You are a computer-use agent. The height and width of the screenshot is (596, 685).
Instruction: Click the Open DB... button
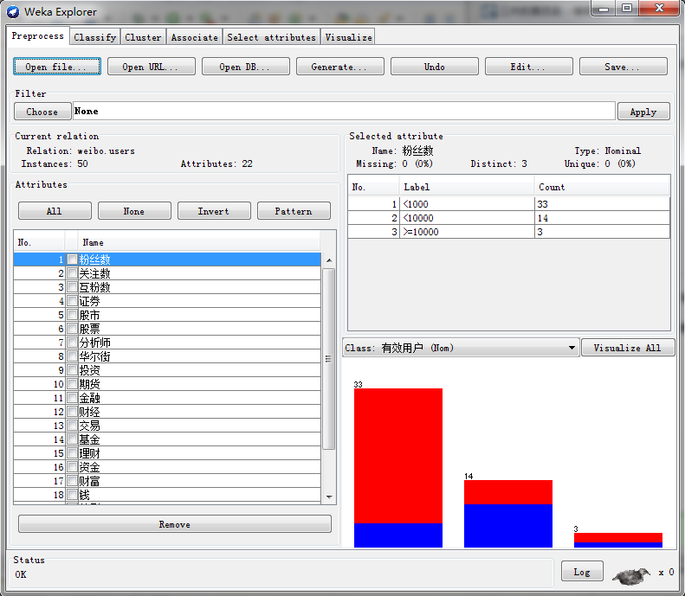tap(246, 67)
